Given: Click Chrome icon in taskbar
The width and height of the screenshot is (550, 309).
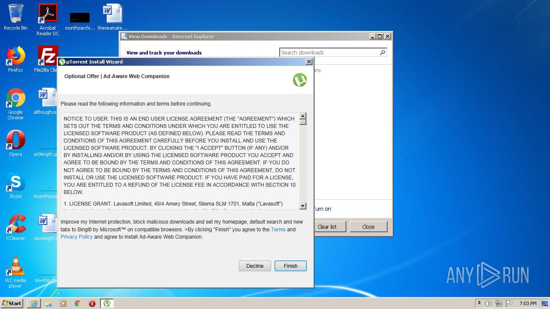Looking at the screenshot, I should click(x=78, y=303).
